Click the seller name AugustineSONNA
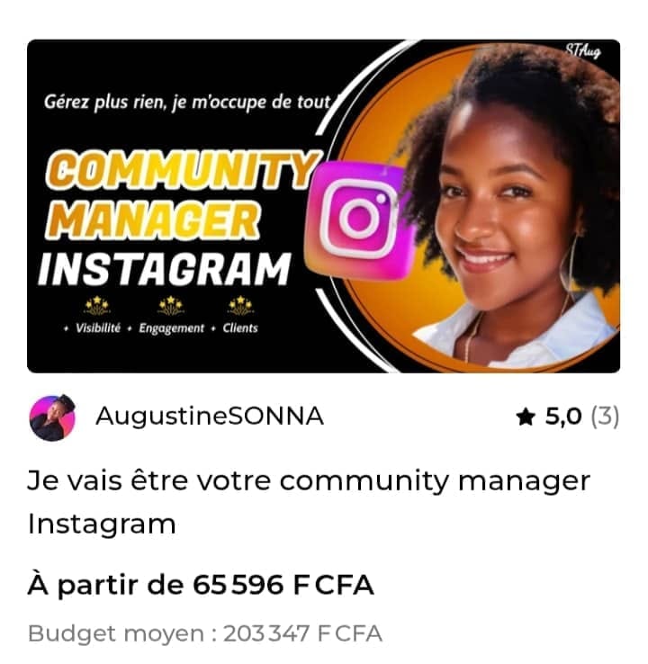The image size is (648, 664). pos(210,417)
